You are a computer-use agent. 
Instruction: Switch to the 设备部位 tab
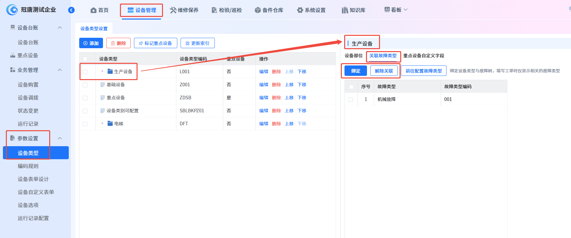pos(354,56)
